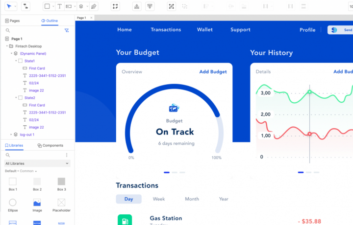The height and width of the screenshot is (225, 353).
Task: Open the Common category dropdown
Action: pyautogui.click(x=28, y=171)
